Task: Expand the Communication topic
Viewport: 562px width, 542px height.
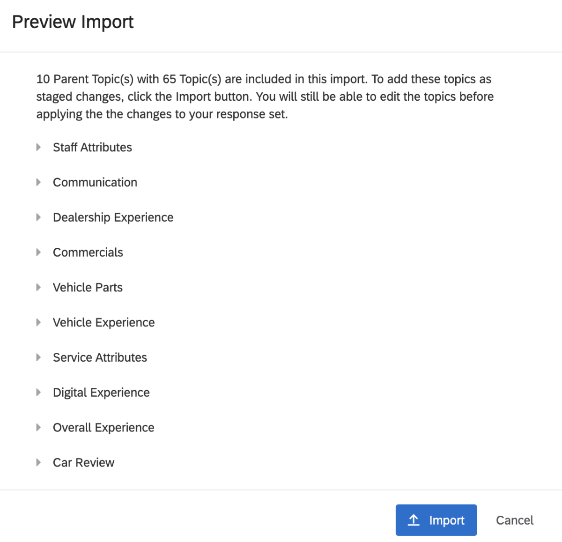Action: [39, 182]
